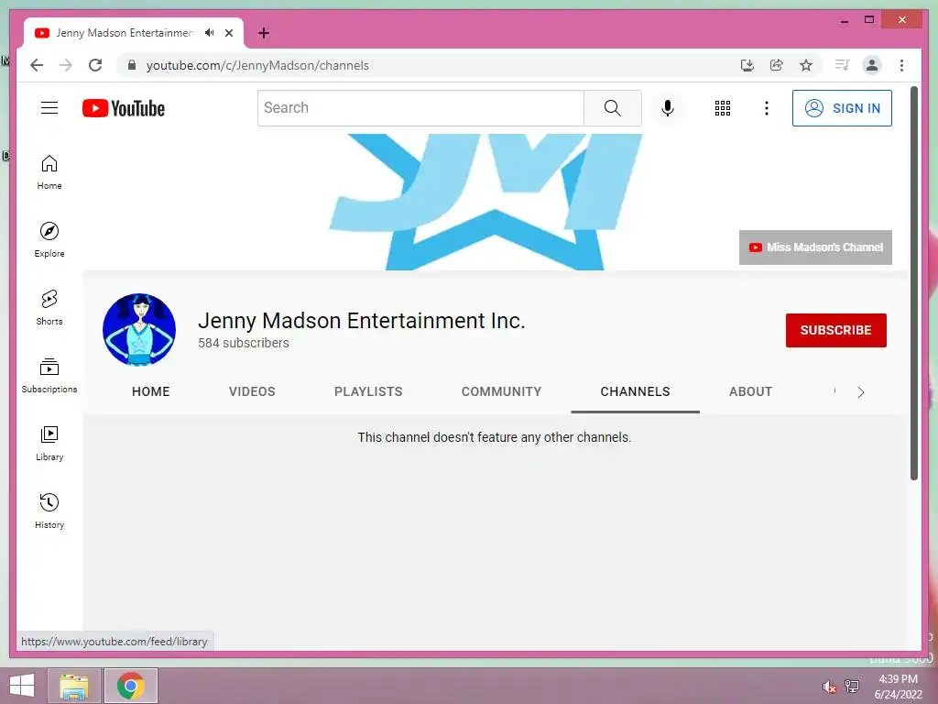Open the taskbar clock and date
Viewport: 938px width, 704px height.
898,686
